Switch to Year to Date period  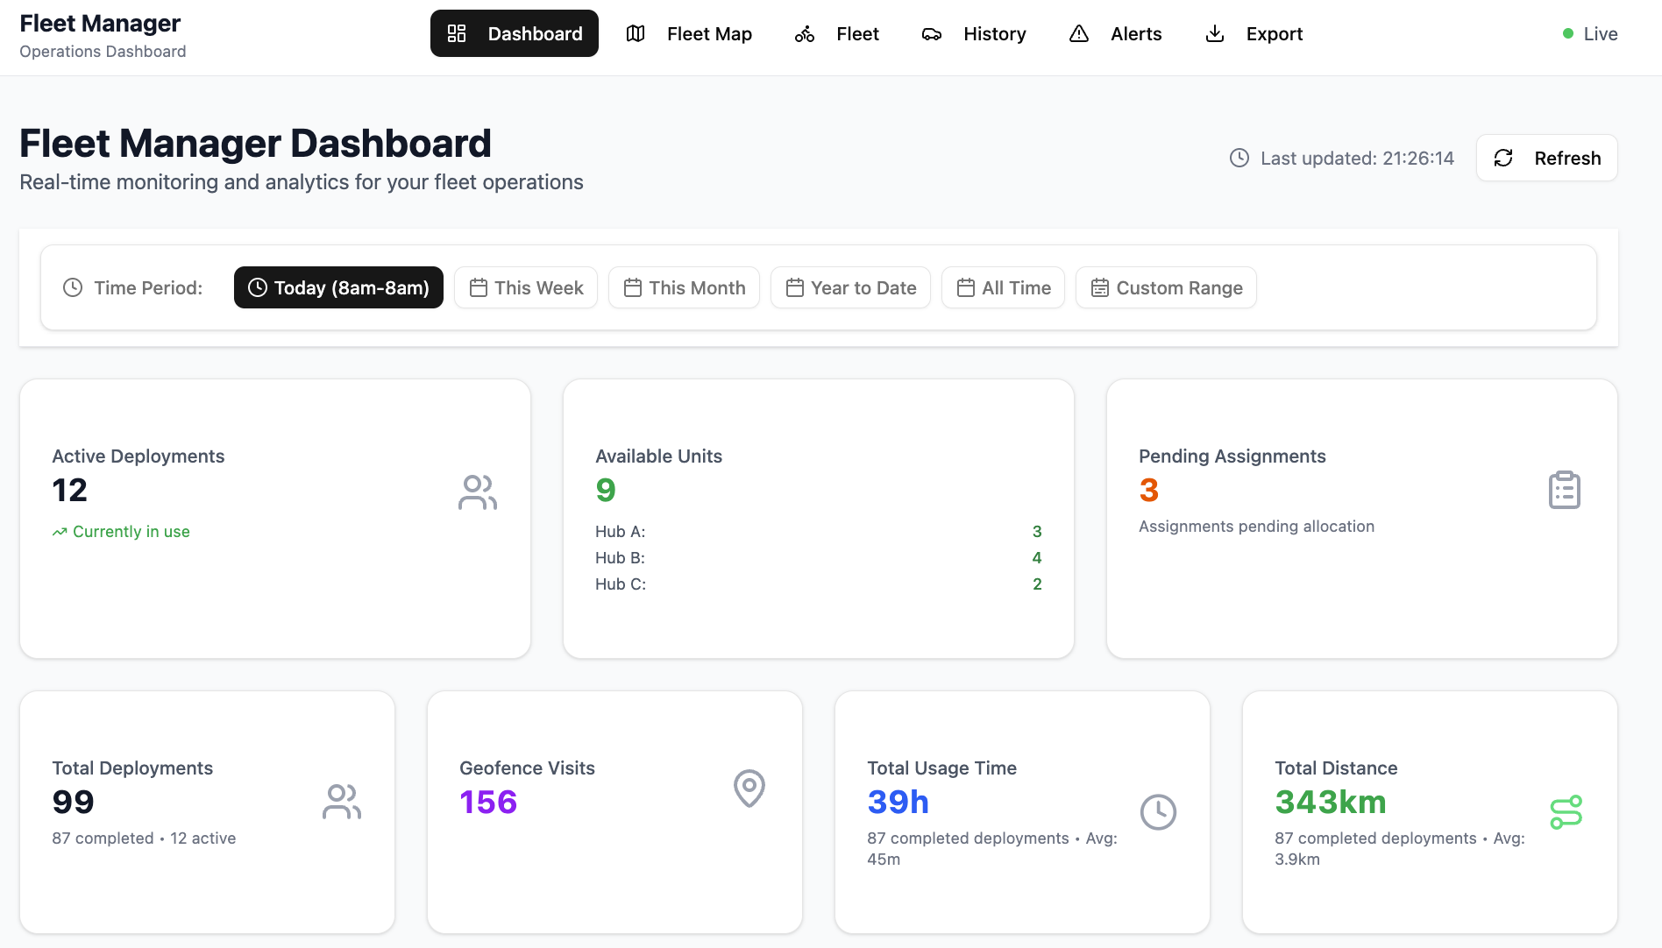(x=849, y=287)
